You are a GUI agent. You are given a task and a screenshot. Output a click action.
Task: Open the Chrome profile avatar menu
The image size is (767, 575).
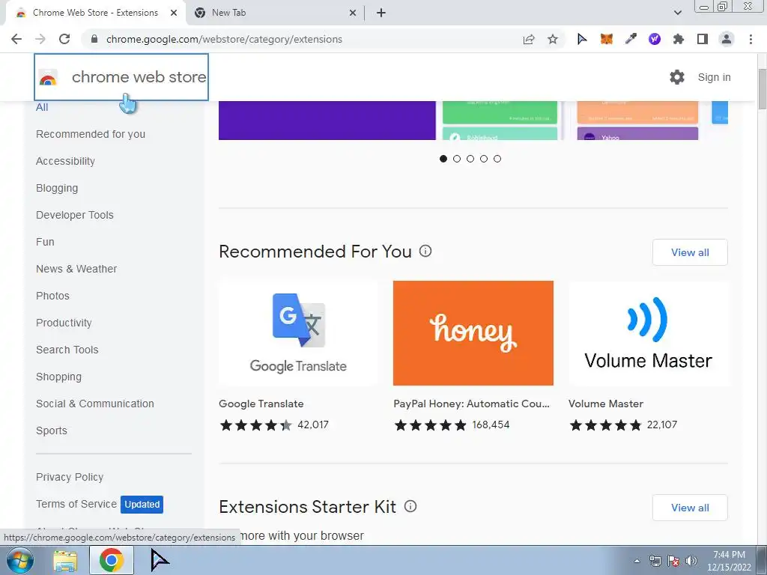[x=727, y=39]
